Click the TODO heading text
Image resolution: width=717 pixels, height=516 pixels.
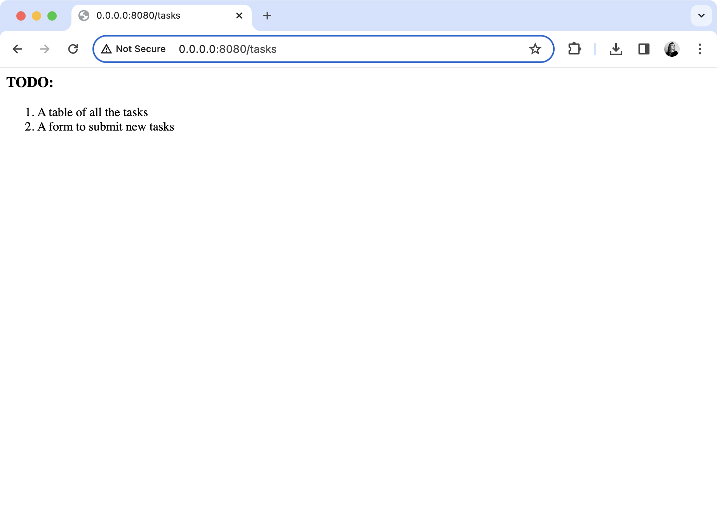[30, 82]
